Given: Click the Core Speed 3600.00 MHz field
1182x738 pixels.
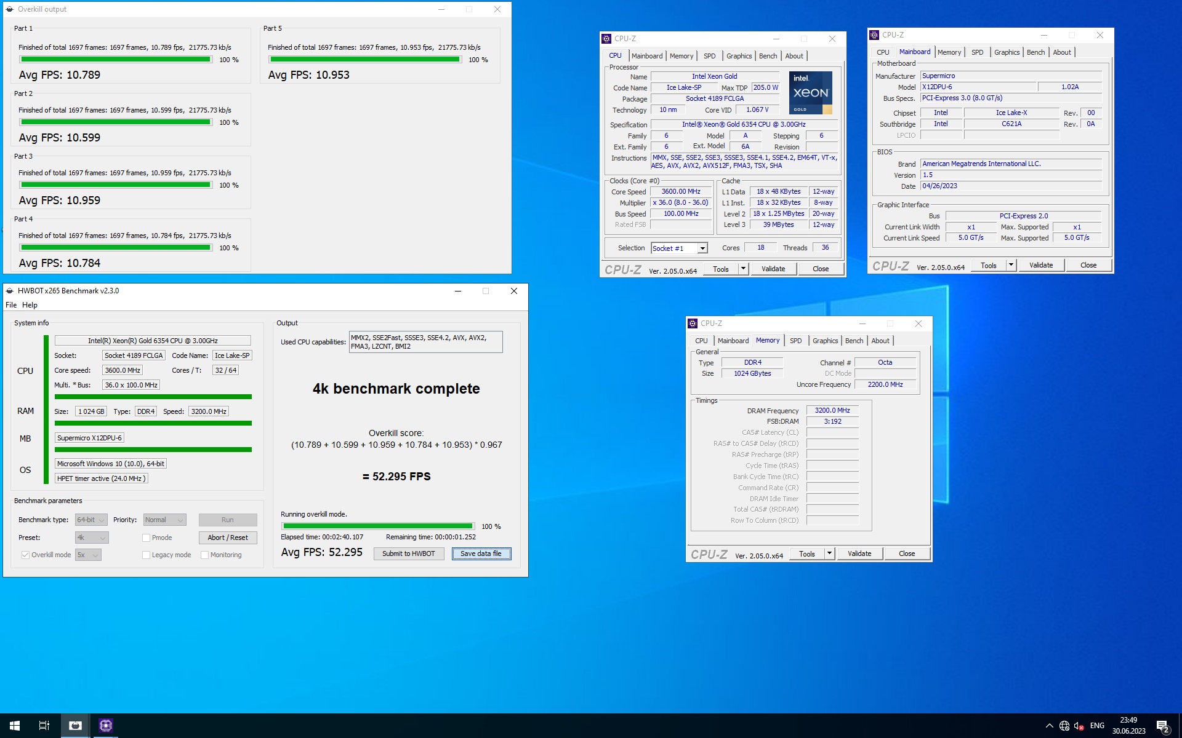Looking at the screenshot, I should coord(681,191).
